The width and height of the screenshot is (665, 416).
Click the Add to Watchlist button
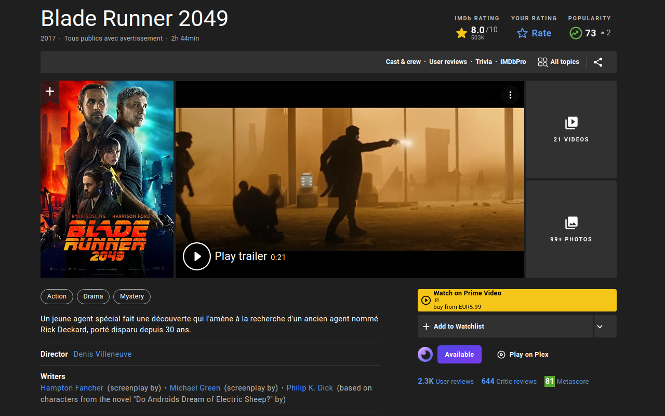[x=506, y=327]
